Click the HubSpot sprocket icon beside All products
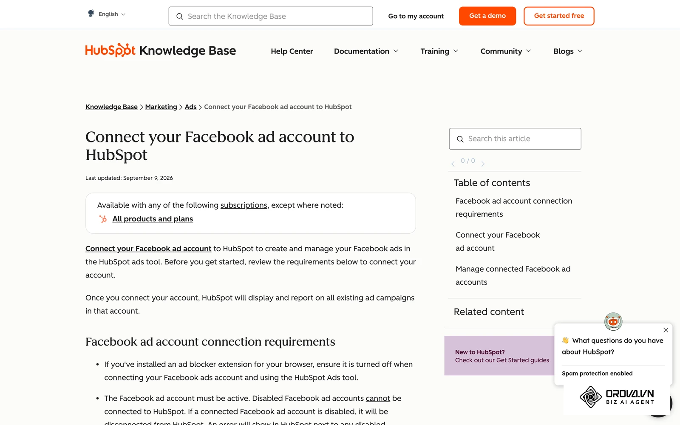The width and height of the screenshot is (680, 425). [103, 219]
